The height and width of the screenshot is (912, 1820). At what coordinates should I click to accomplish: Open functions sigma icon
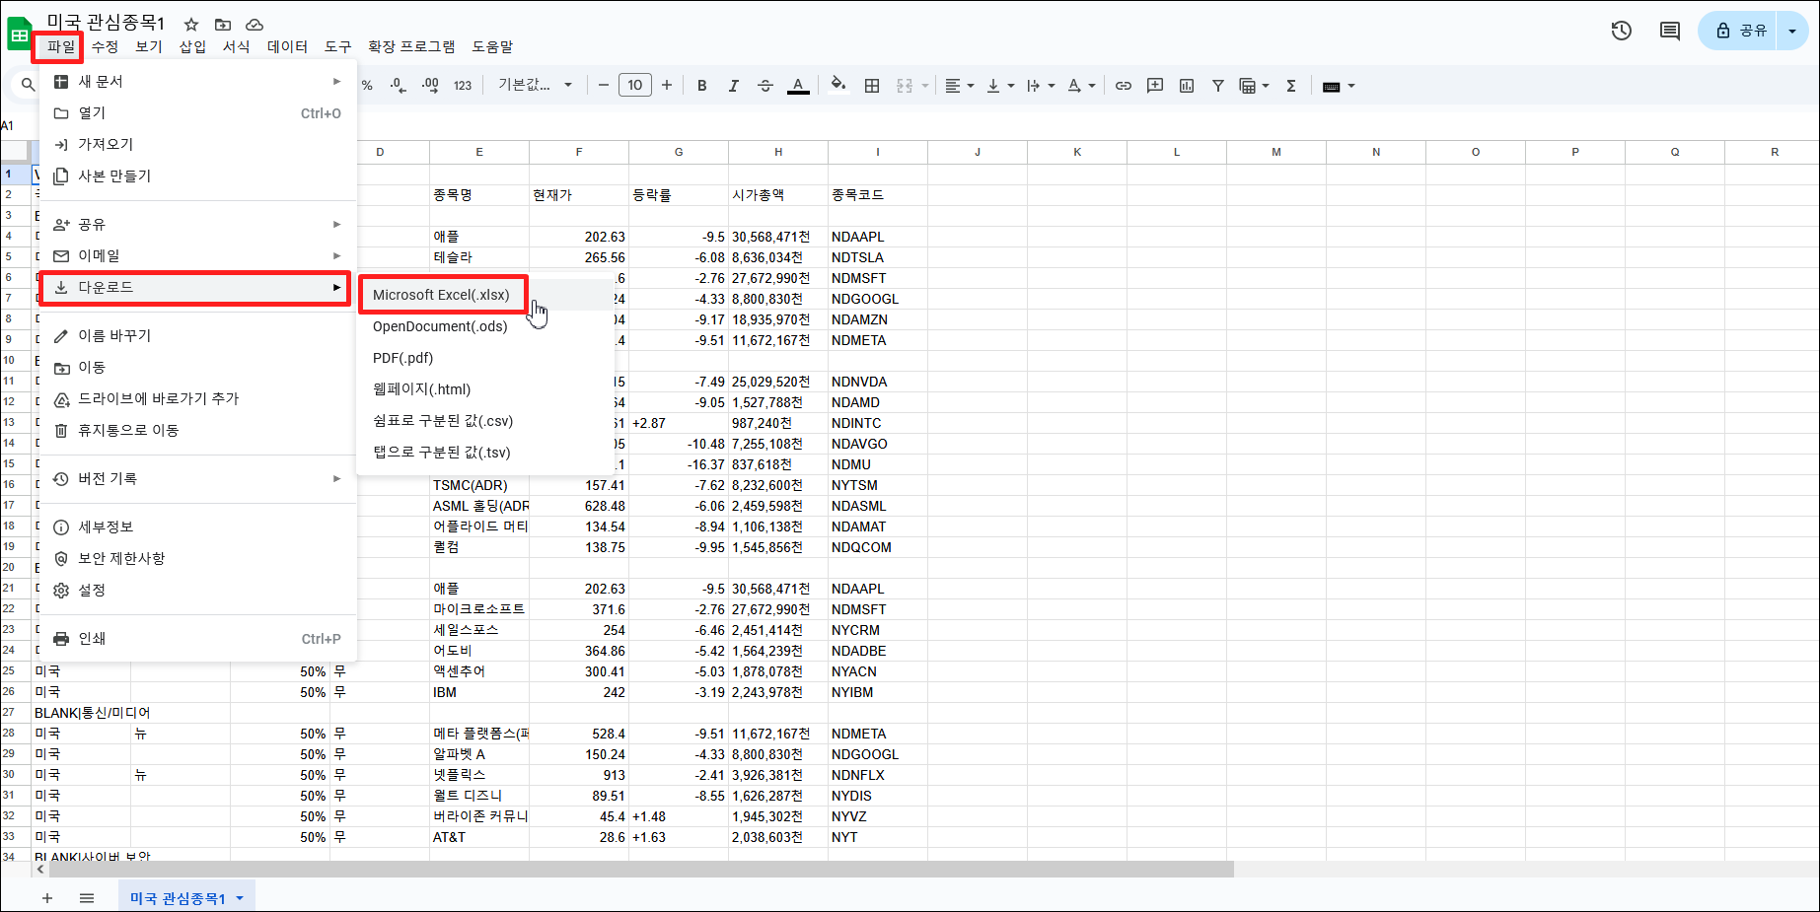coord(1291,86)
